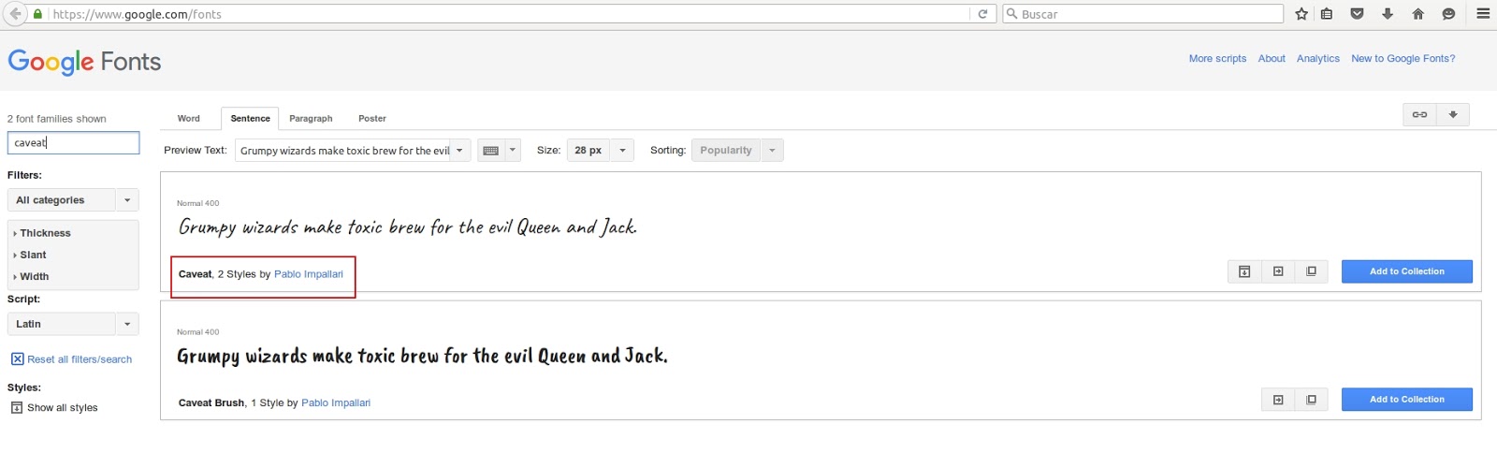Select the Sentence tab
The image size is (1497, 453).
point(250,119)
